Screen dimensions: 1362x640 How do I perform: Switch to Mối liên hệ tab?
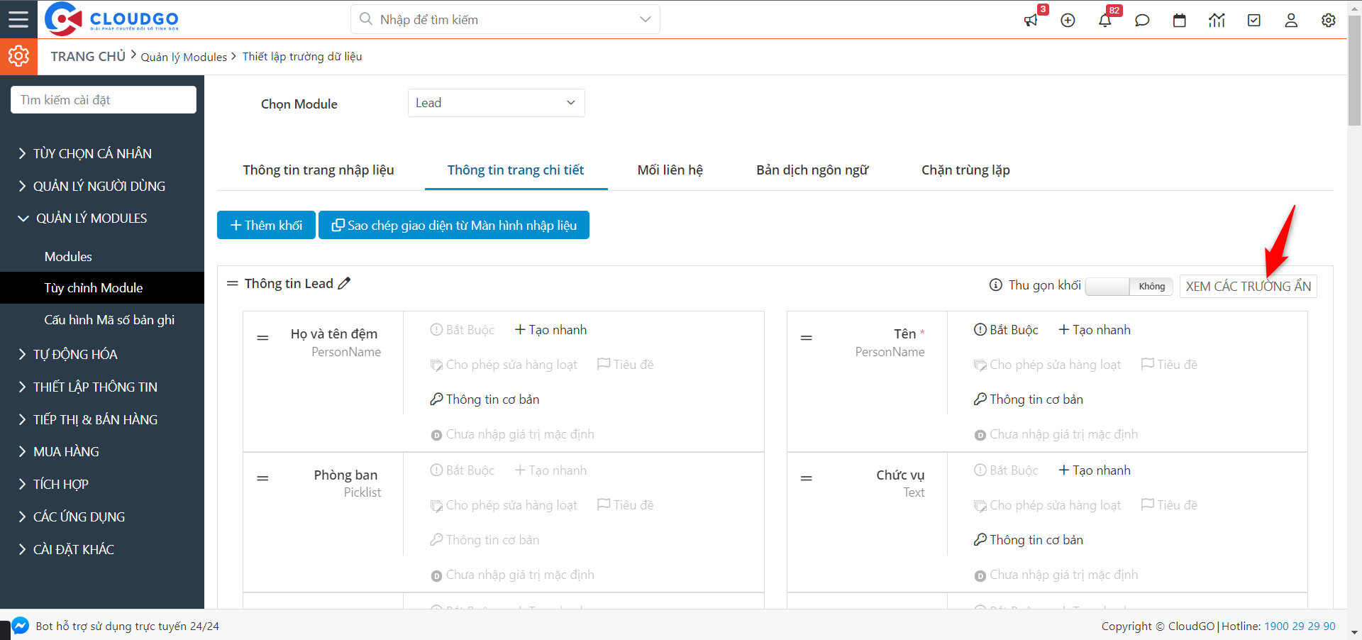(670, 170)
